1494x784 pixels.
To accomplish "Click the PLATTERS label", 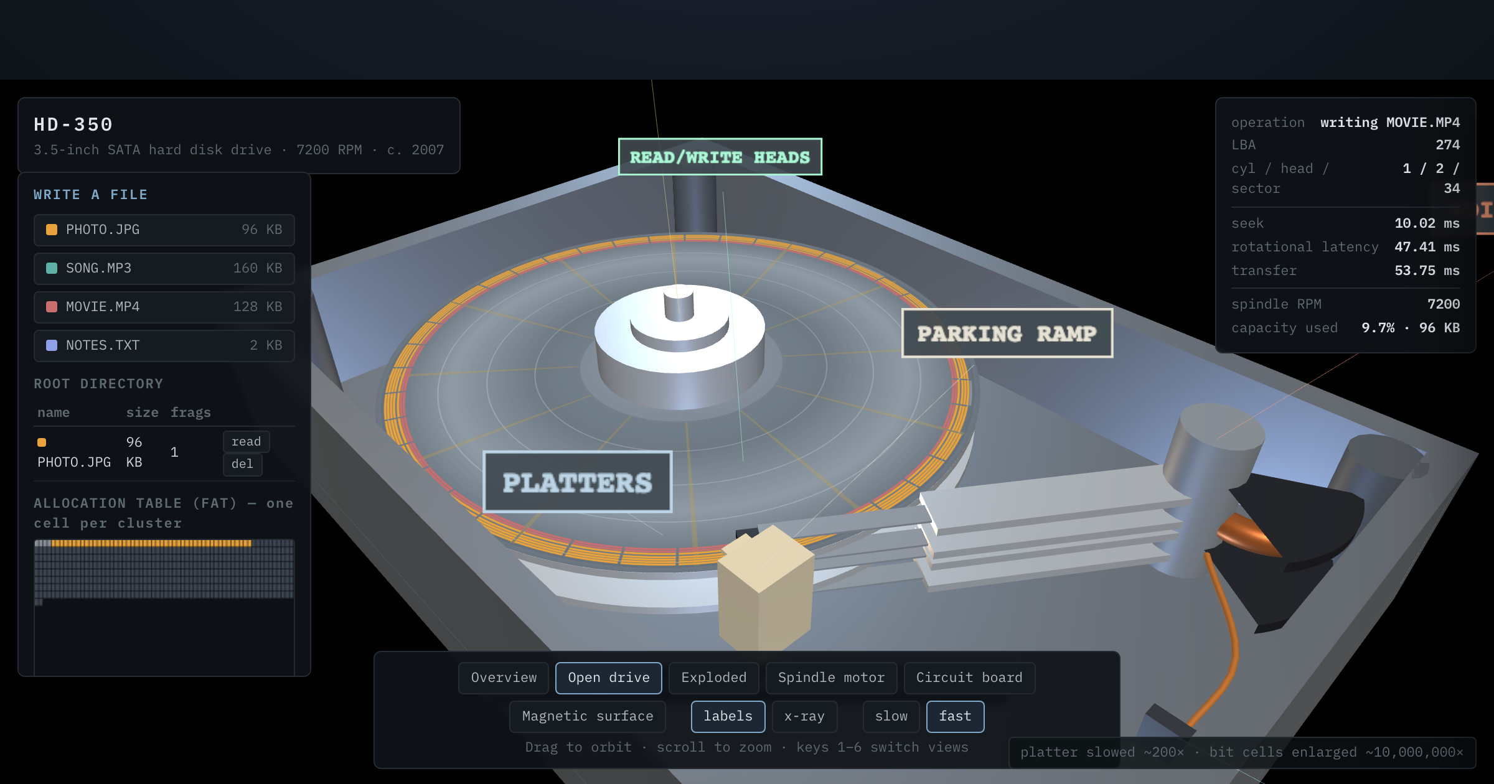I will (578, 482).
